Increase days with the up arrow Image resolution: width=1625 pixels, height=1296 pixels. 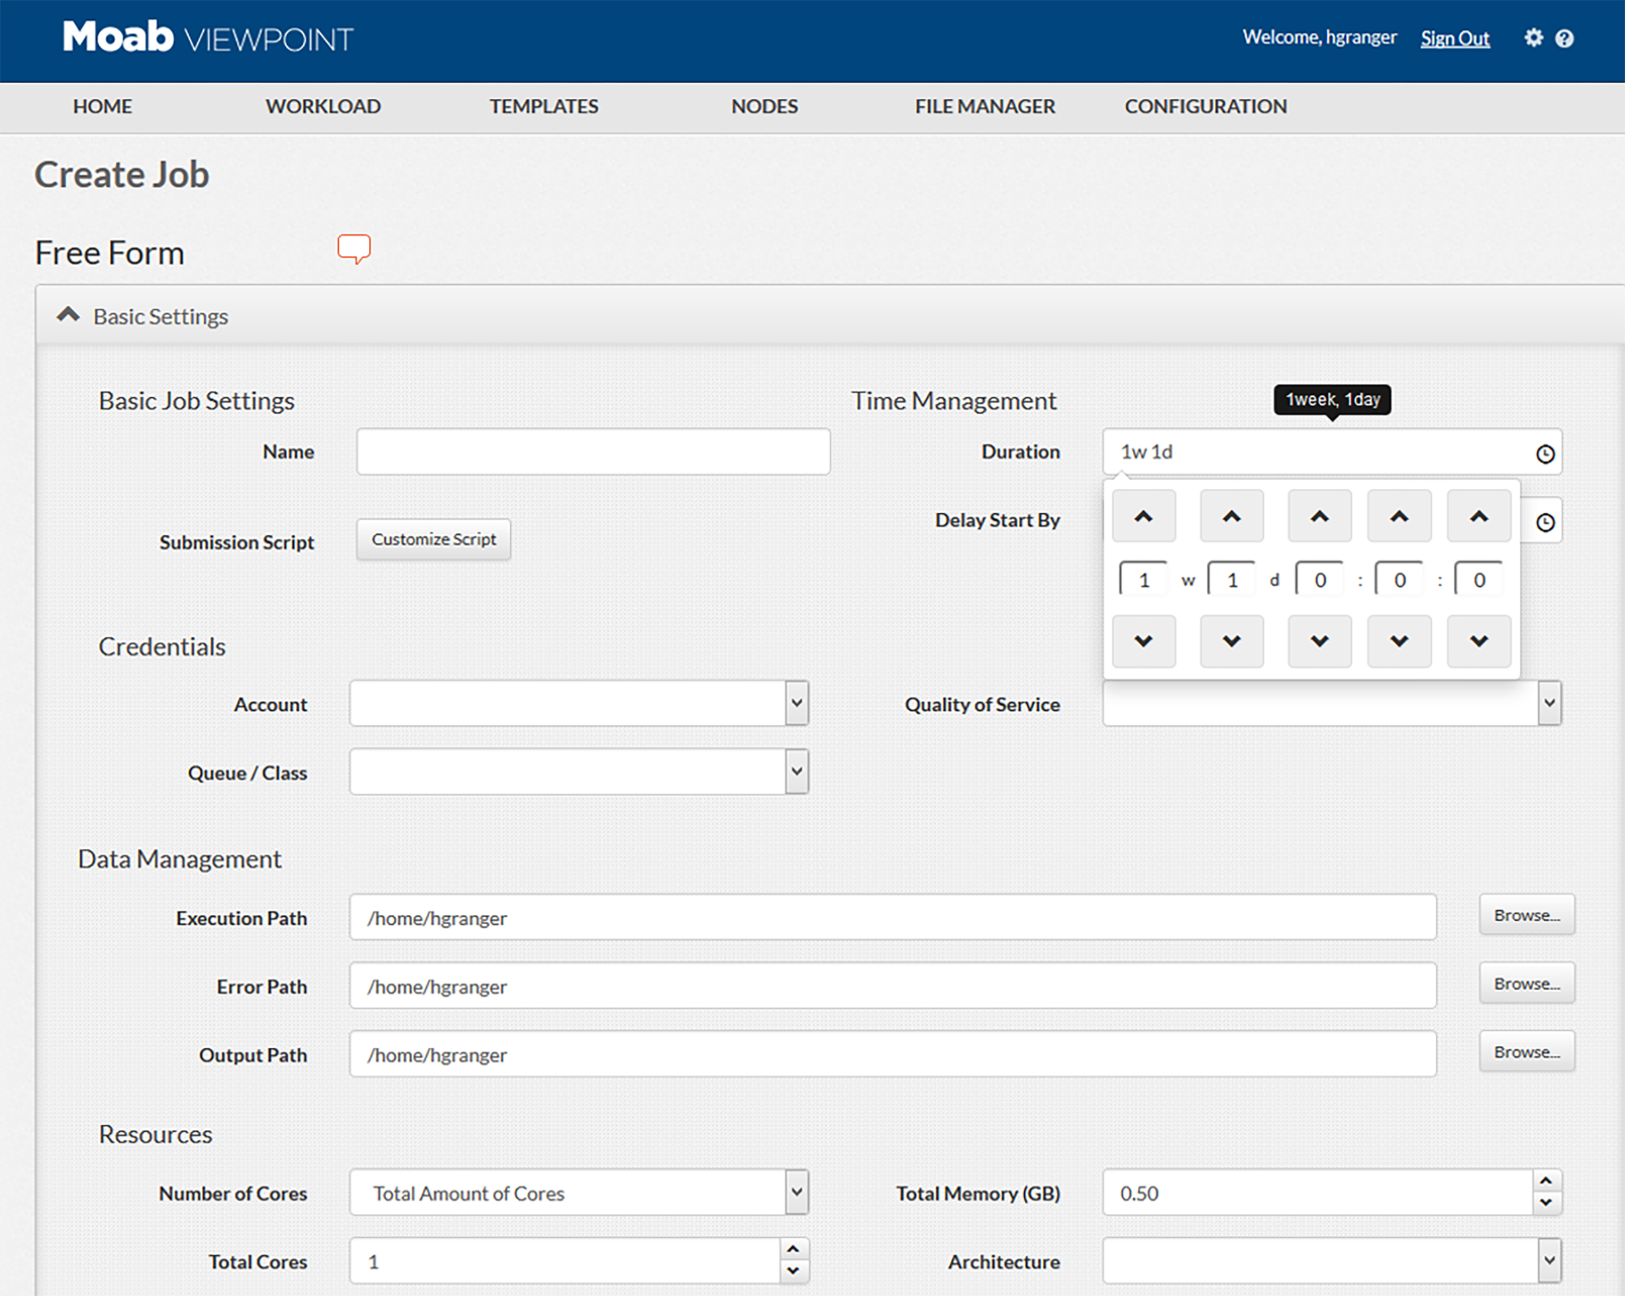click(1231, 516)
